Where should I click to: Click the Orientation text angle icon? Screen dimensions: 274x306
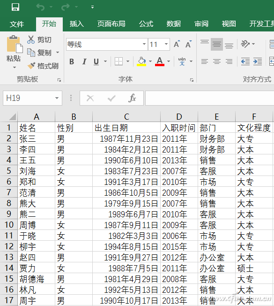245,44
